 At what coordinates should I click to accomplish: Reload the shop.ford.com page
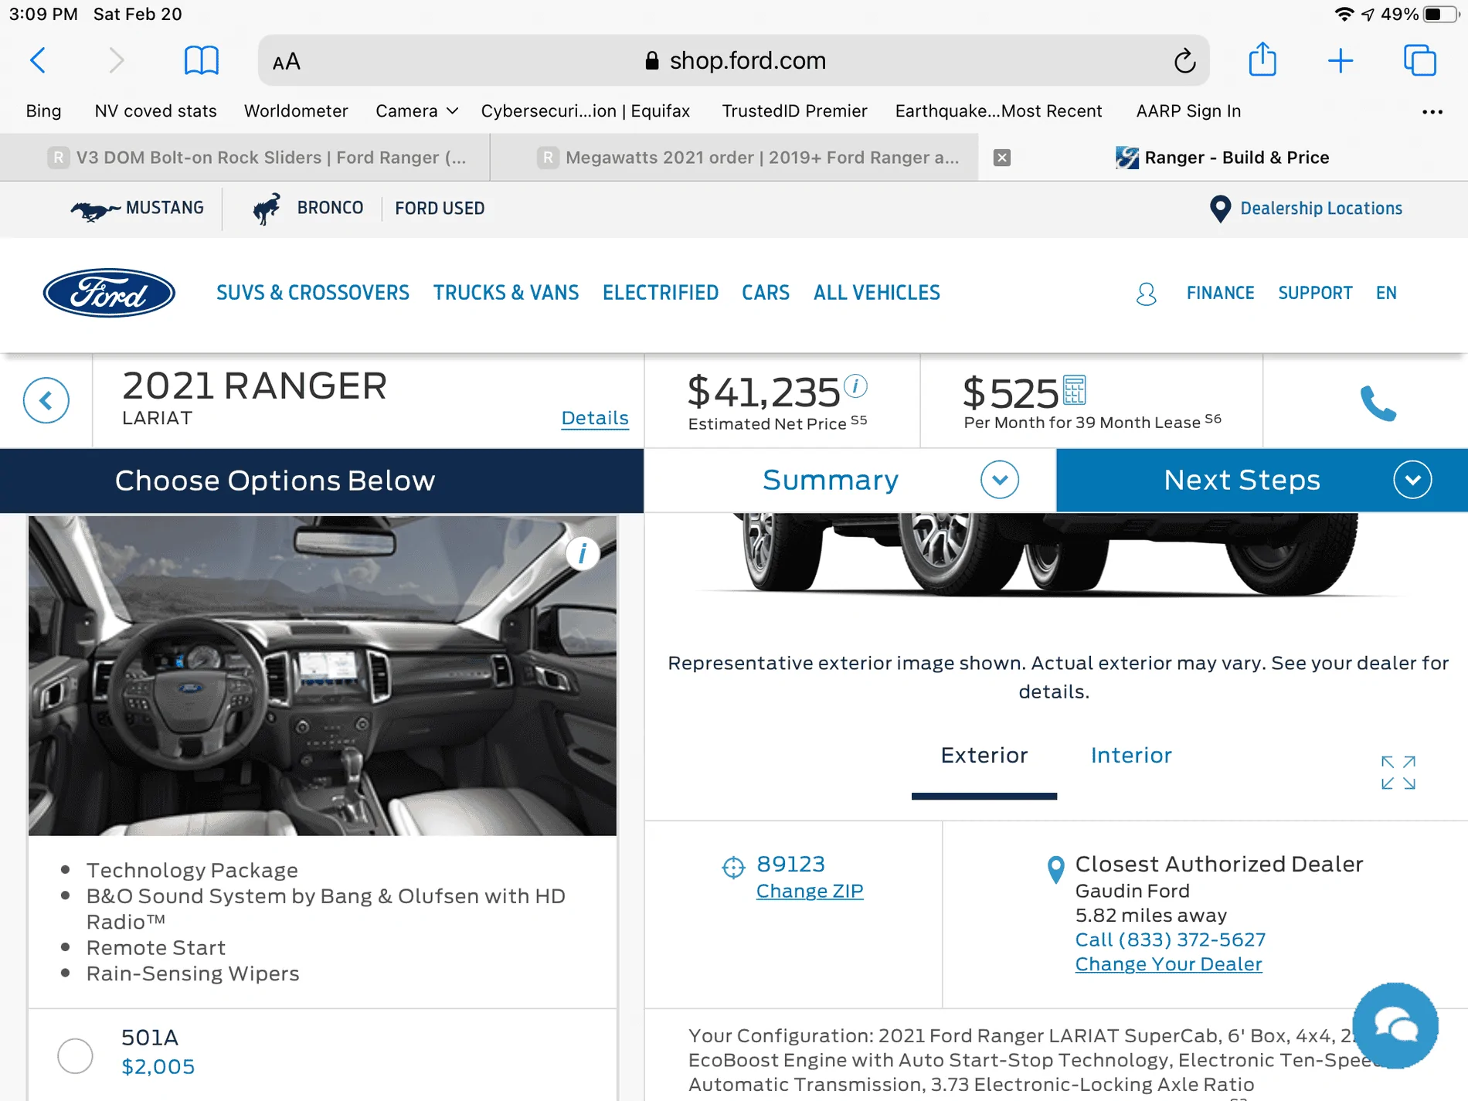coord(1184,60)
